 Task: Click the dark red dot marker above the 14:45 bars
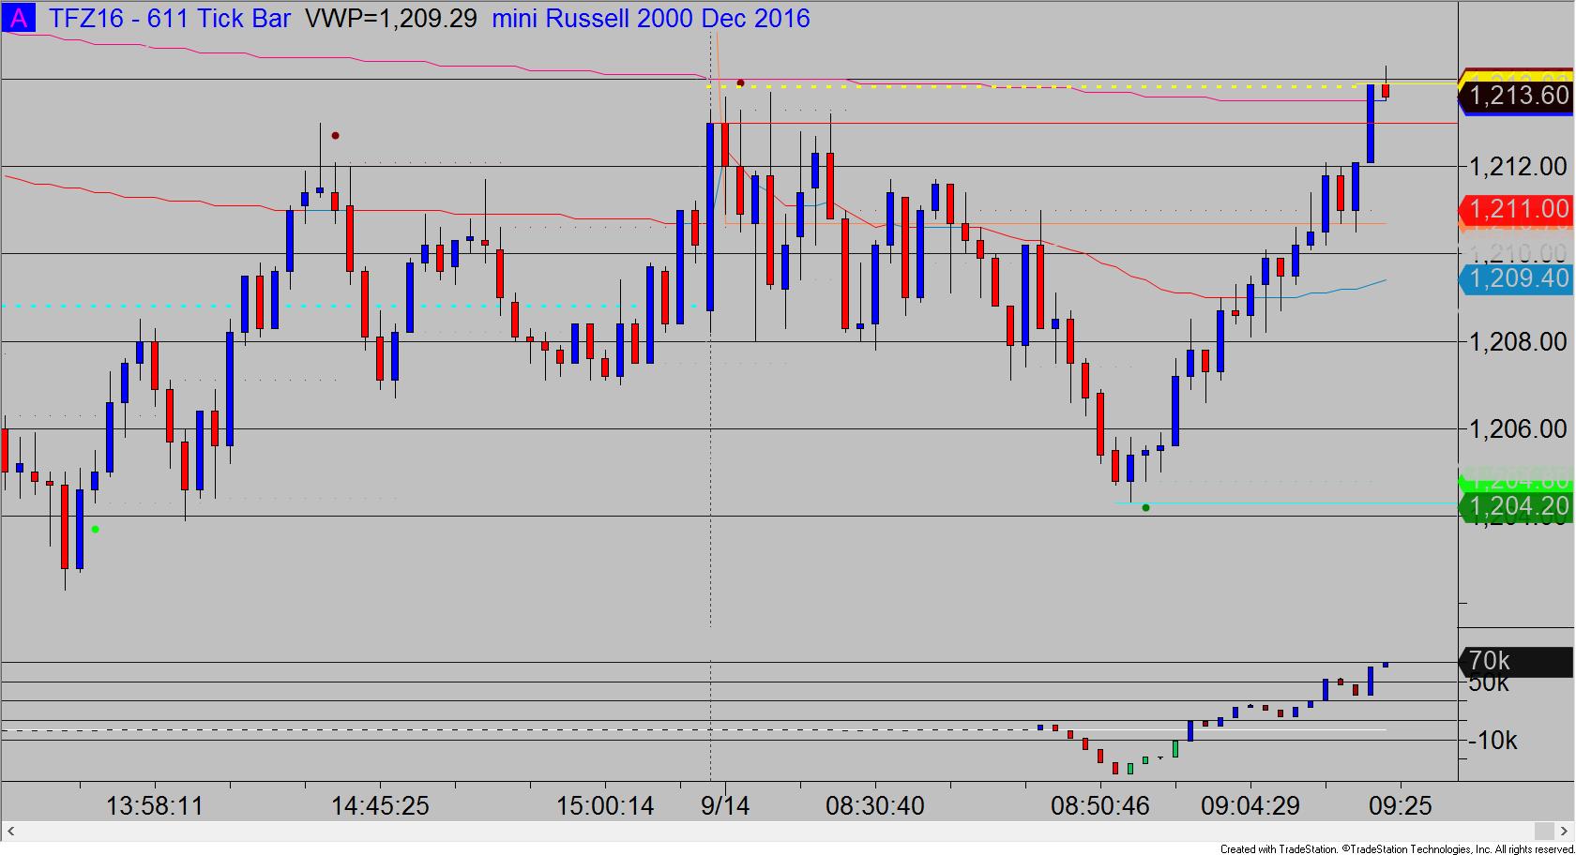tap(336, 136)
